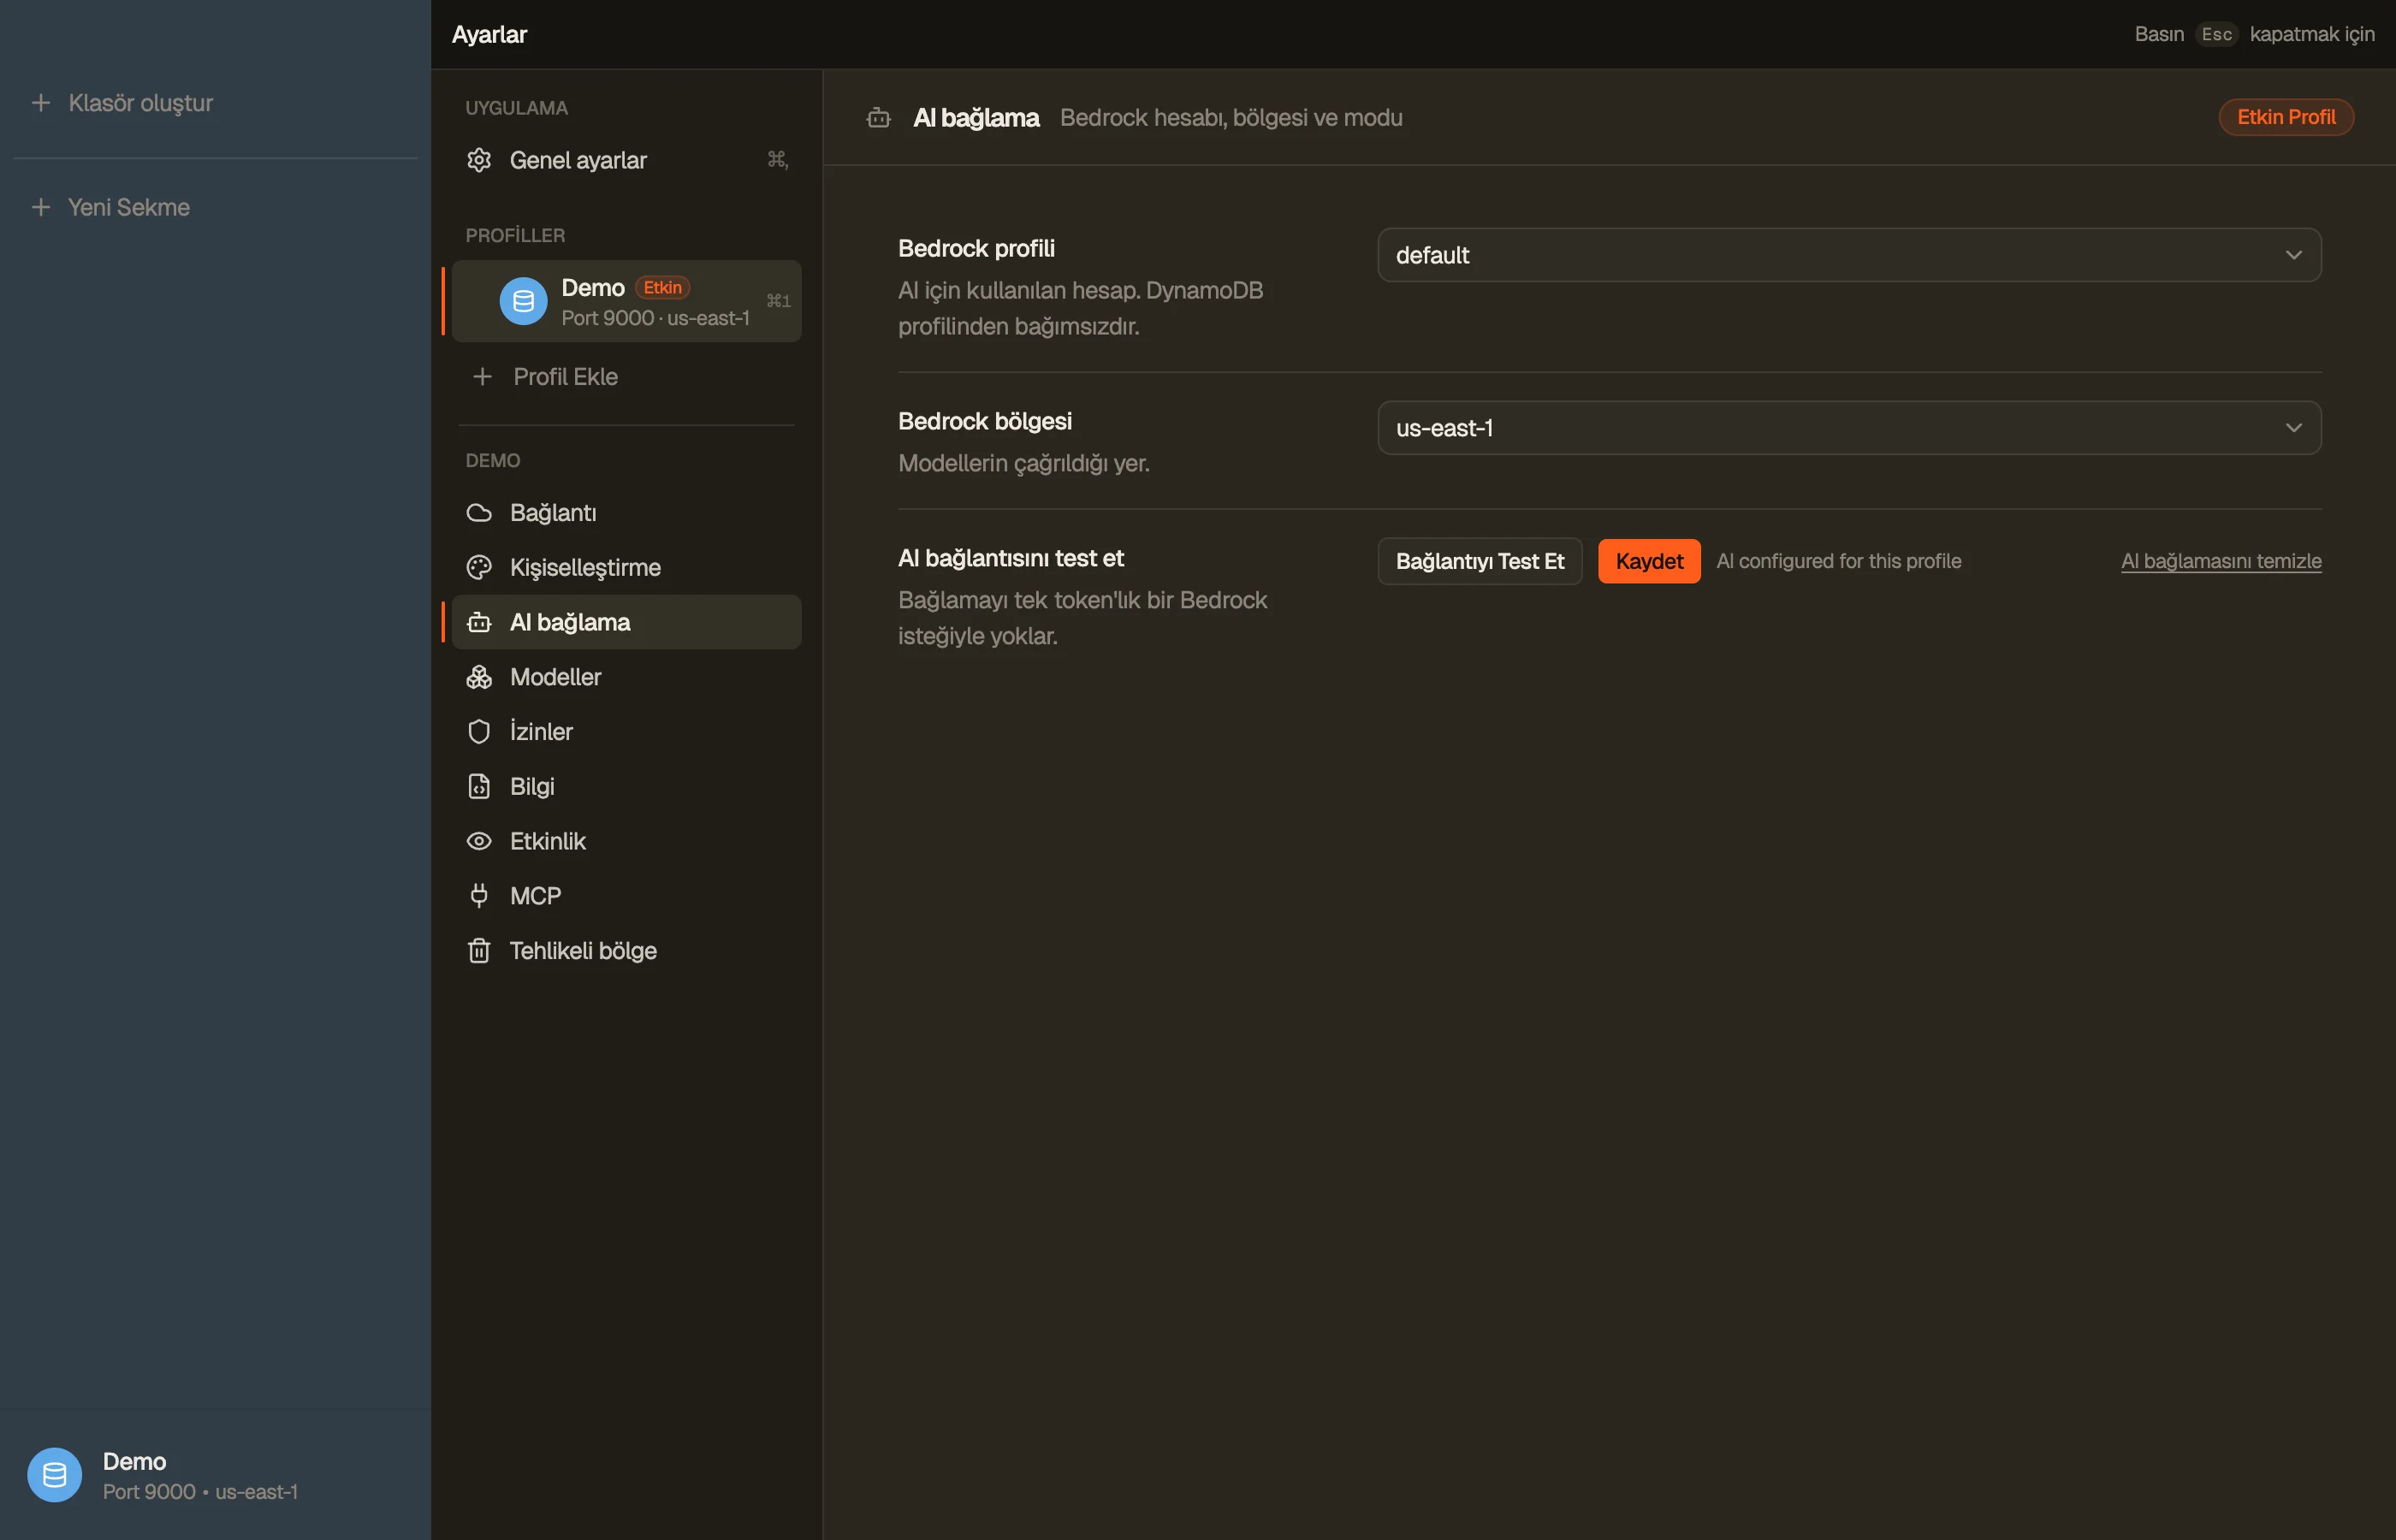Click the shield icon for İzinler
The height and width of the screenshot is (1540, 2396).
(x=479, y=732)
